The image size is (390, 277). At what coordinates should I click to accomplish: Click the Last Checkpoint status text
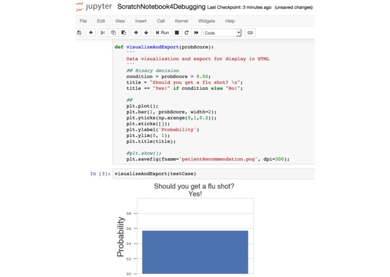239,7
